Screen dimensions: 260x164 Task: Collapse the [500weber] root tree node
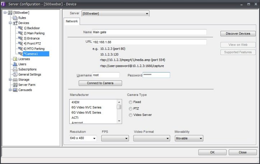[5, 13]
